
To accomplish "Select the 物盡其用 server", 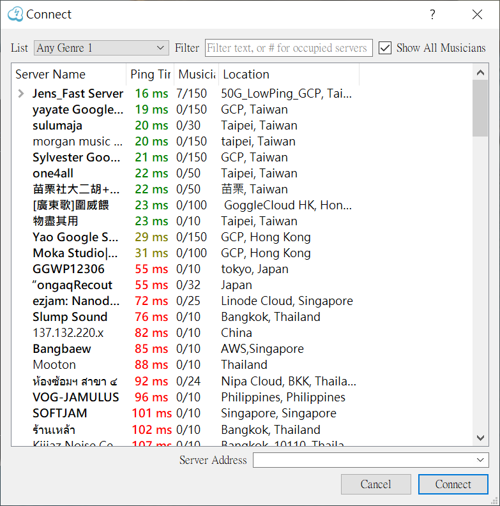I will tap(55, 221).
